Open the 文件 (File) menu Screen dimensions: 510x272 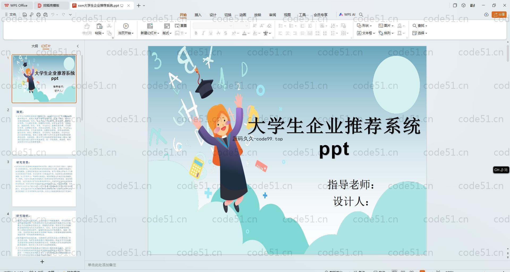pyautogui.click(x=11, y=15)
